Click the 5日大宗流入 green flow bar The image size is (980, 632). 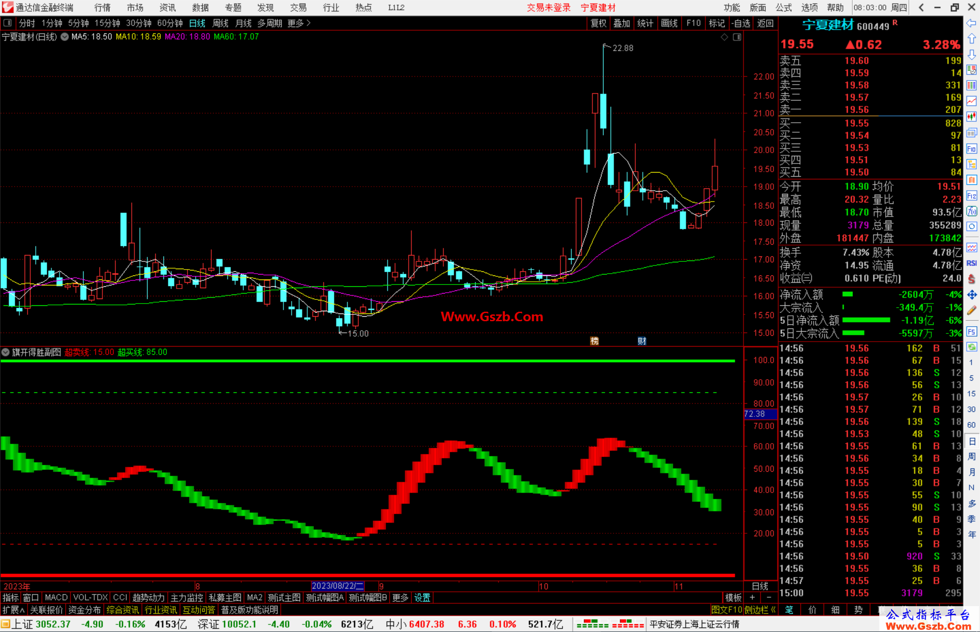pos(853,333)
